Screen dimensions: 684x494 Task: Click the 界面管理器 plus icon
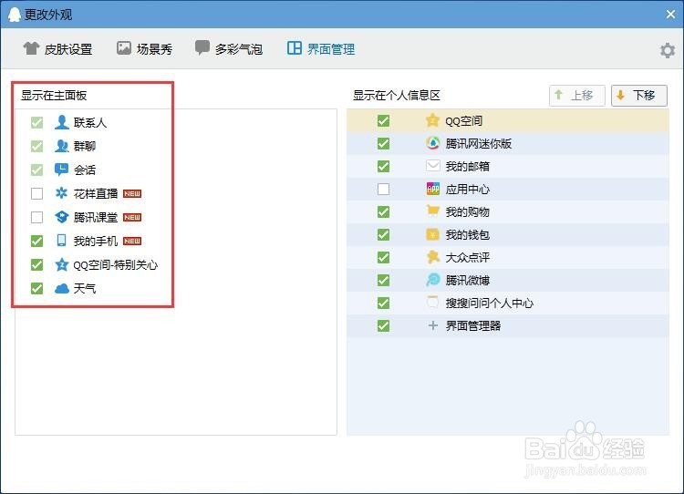pyautogui.click(x=432, y=325)
